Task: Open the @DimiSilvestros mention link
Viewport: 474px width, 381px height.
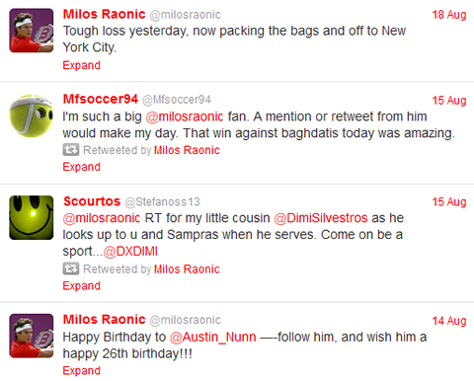Action: (321, 218)
